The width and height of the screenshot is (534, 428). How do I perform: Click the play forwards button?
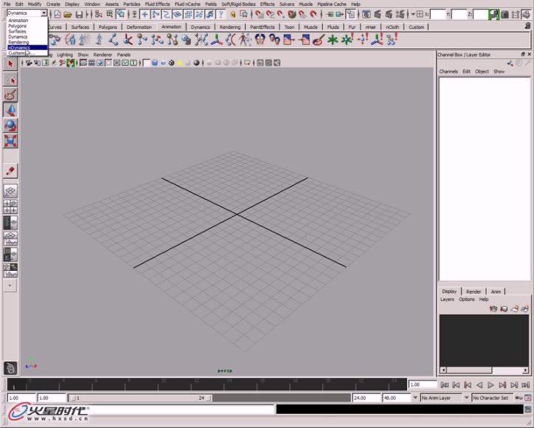(490, 385)
